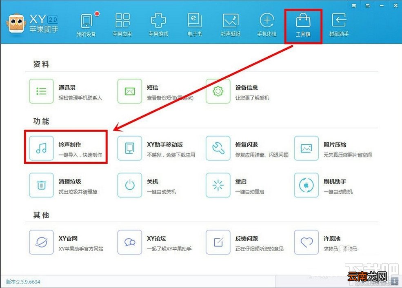The image size is (402, 288).
Task: Click the XY论坛 chat bubbles icon
Action: [130, 242]
